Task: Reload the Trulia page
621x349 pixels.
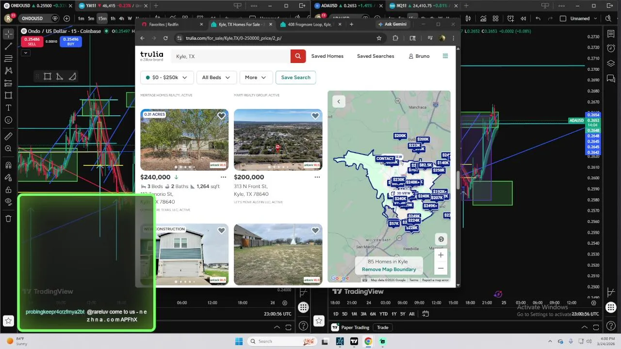Action: click(165, 38)
